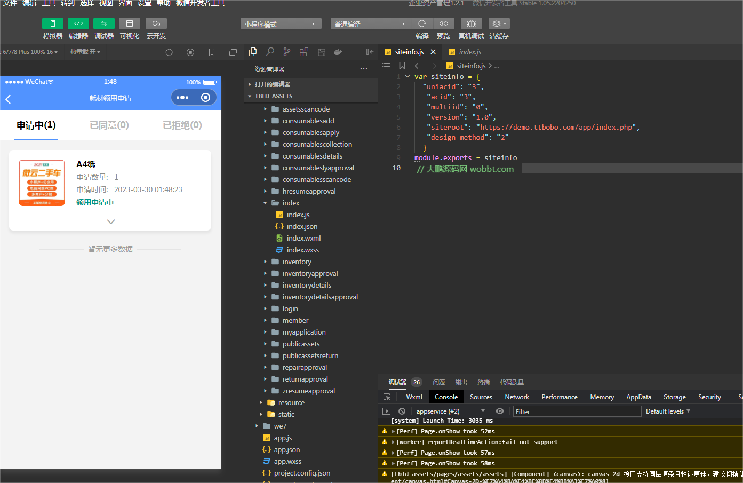The image size is (743, 483).
Task: Click the search icon in the sidebar
Action: 270,52
